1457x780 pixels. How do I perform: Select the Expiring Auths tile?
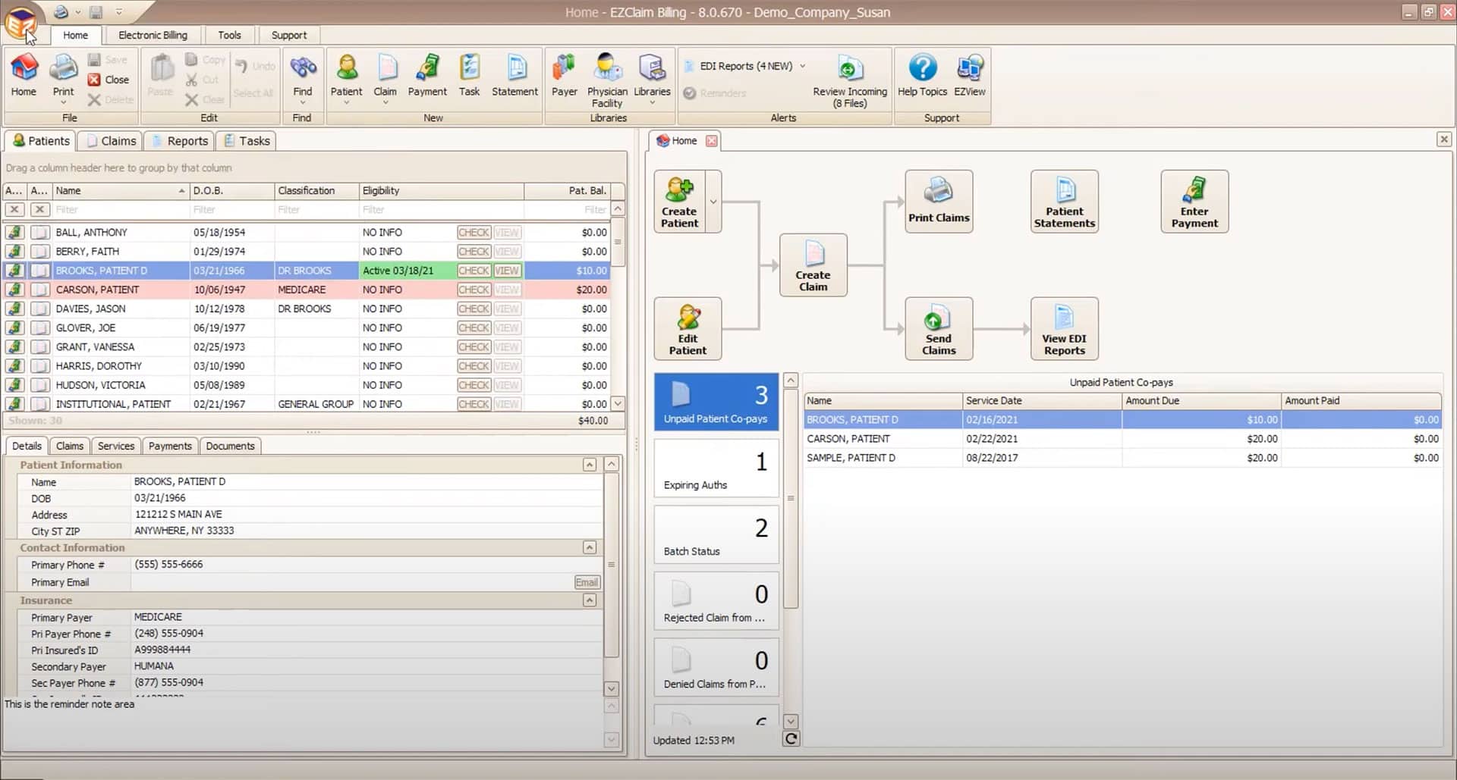[x=716, y=469]
